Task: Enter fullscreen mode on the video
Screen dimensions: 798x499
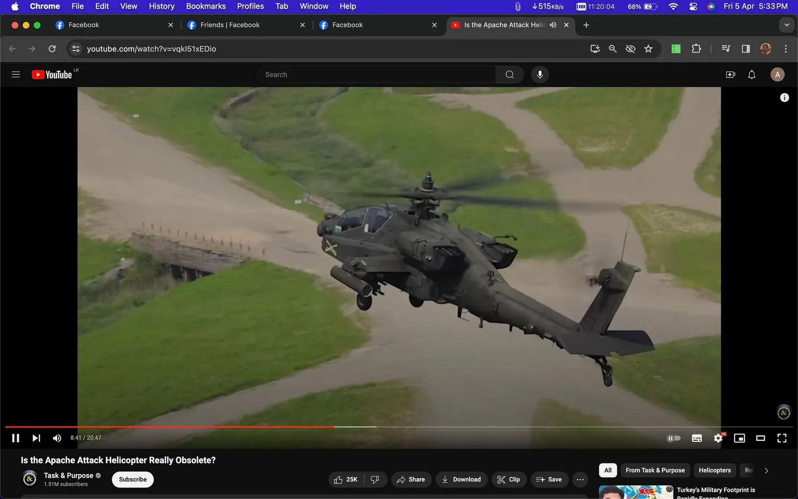Action: (781, 438)
